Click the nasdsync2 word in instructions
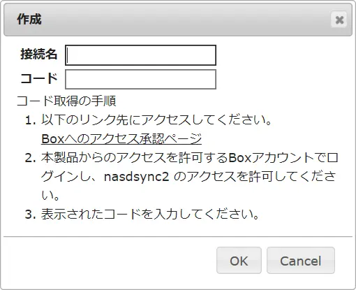 (136, 177)
